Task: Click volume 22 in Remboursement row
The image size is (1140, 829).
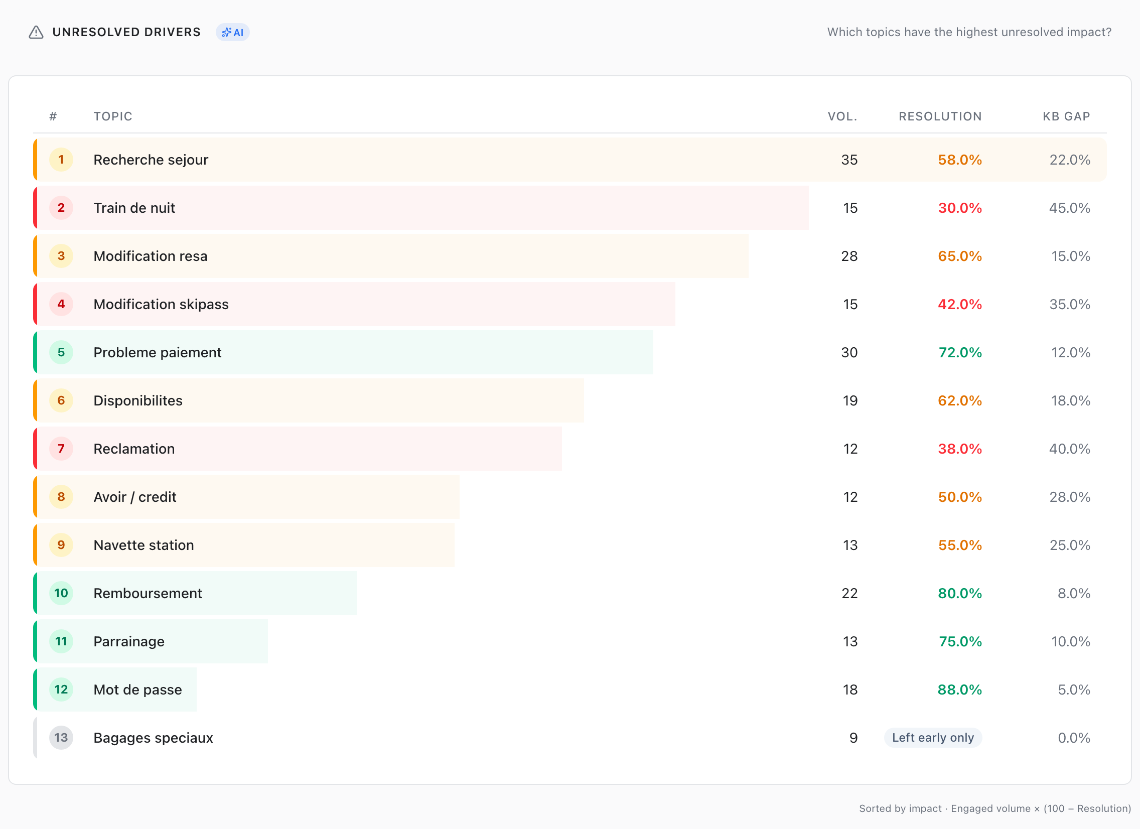Action: pyautogui.click(x=849, y=593)
